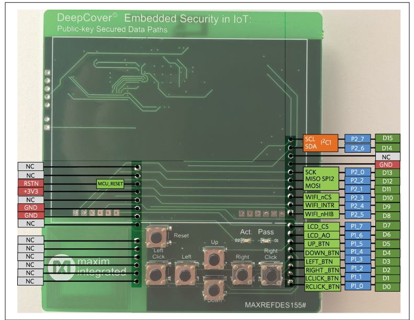Click the D15 Arduino pin label
Viewport: 414px width, 320px height.
[387, 138]
